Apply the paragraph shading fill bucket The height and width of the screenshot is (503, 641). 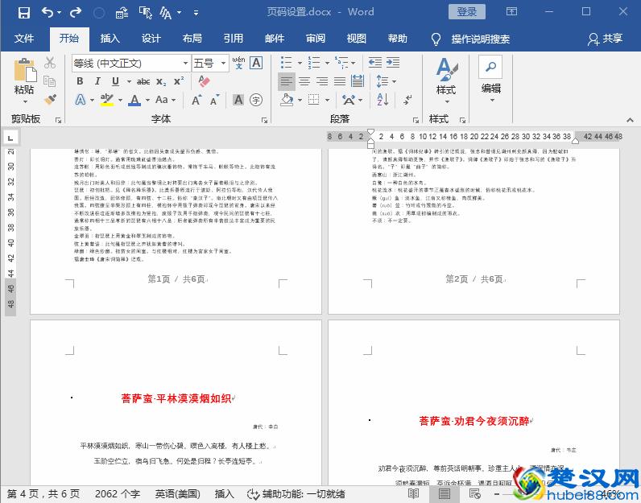[x=287, y=99]
